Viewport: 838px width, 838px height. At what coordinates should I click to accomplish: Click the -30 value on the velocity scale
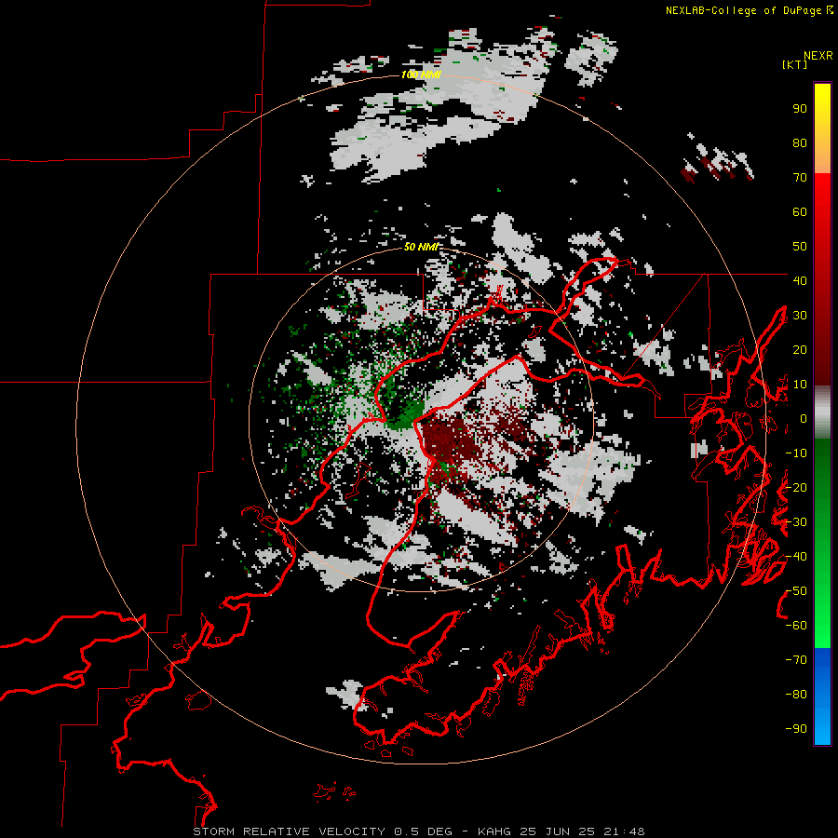(796, 522)
